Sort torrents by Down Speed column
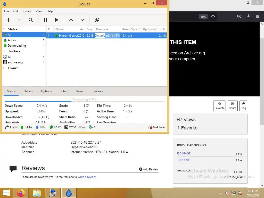264x198 pixels. (x=130, y=29)
